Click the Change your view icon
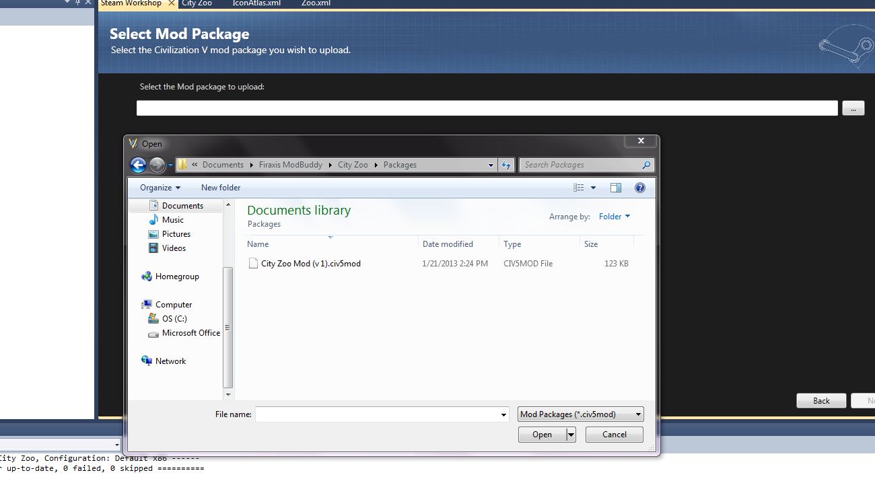Screen dimensions: 875x479 (579, 188)
